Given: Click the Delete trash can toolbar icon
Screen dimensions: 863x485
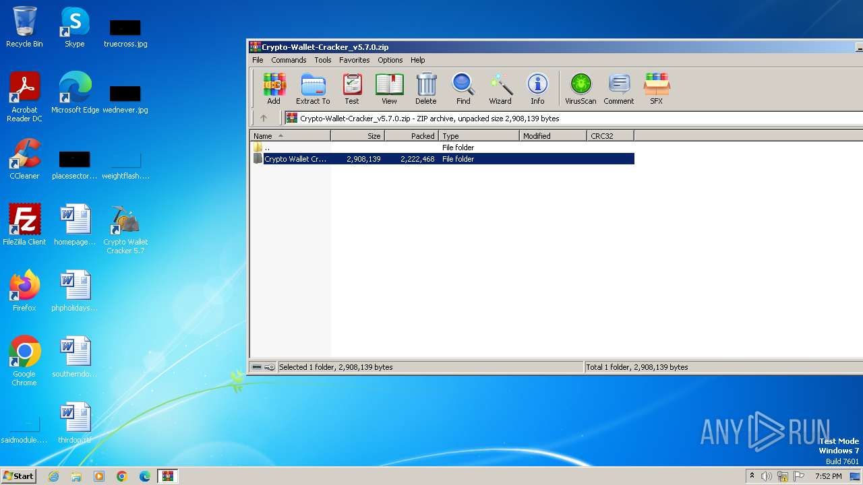Looking at the screenshot, I should pos(425,89).
